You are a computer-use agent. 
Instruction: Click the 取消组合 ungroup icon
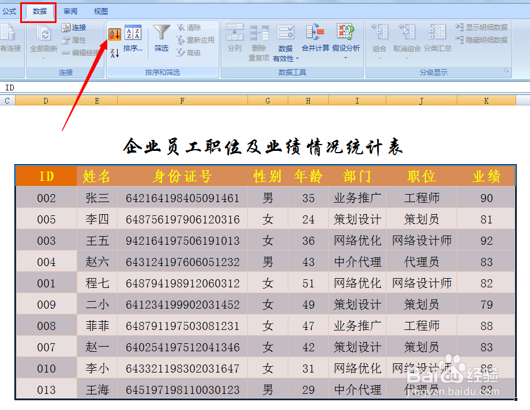coord(407,32)
